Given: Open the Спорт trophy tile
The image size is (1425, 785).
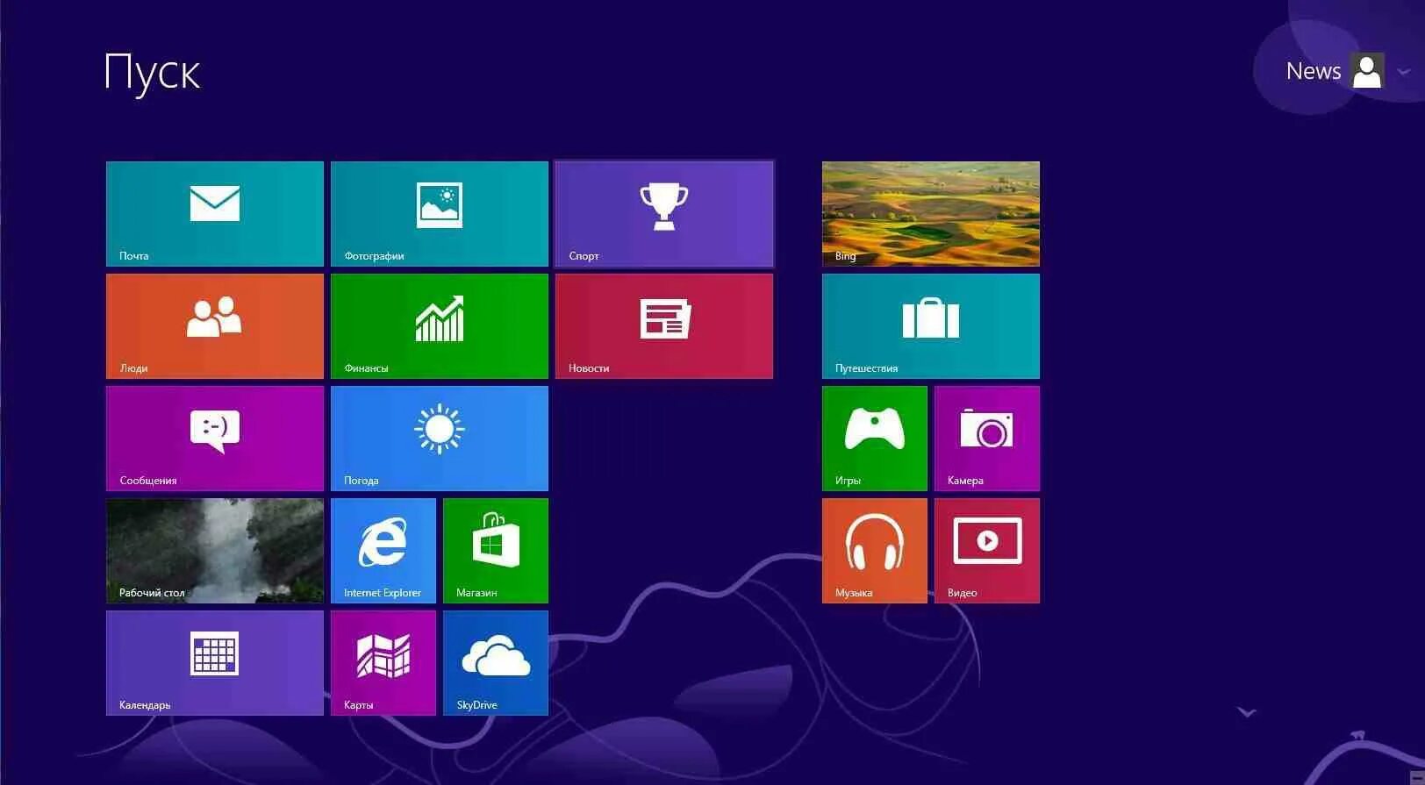Looking at the screenshot, I should [x=664, y=214].
